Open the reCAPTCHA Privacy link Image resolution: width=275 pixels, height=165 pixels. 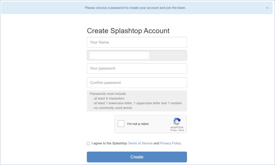173,130
